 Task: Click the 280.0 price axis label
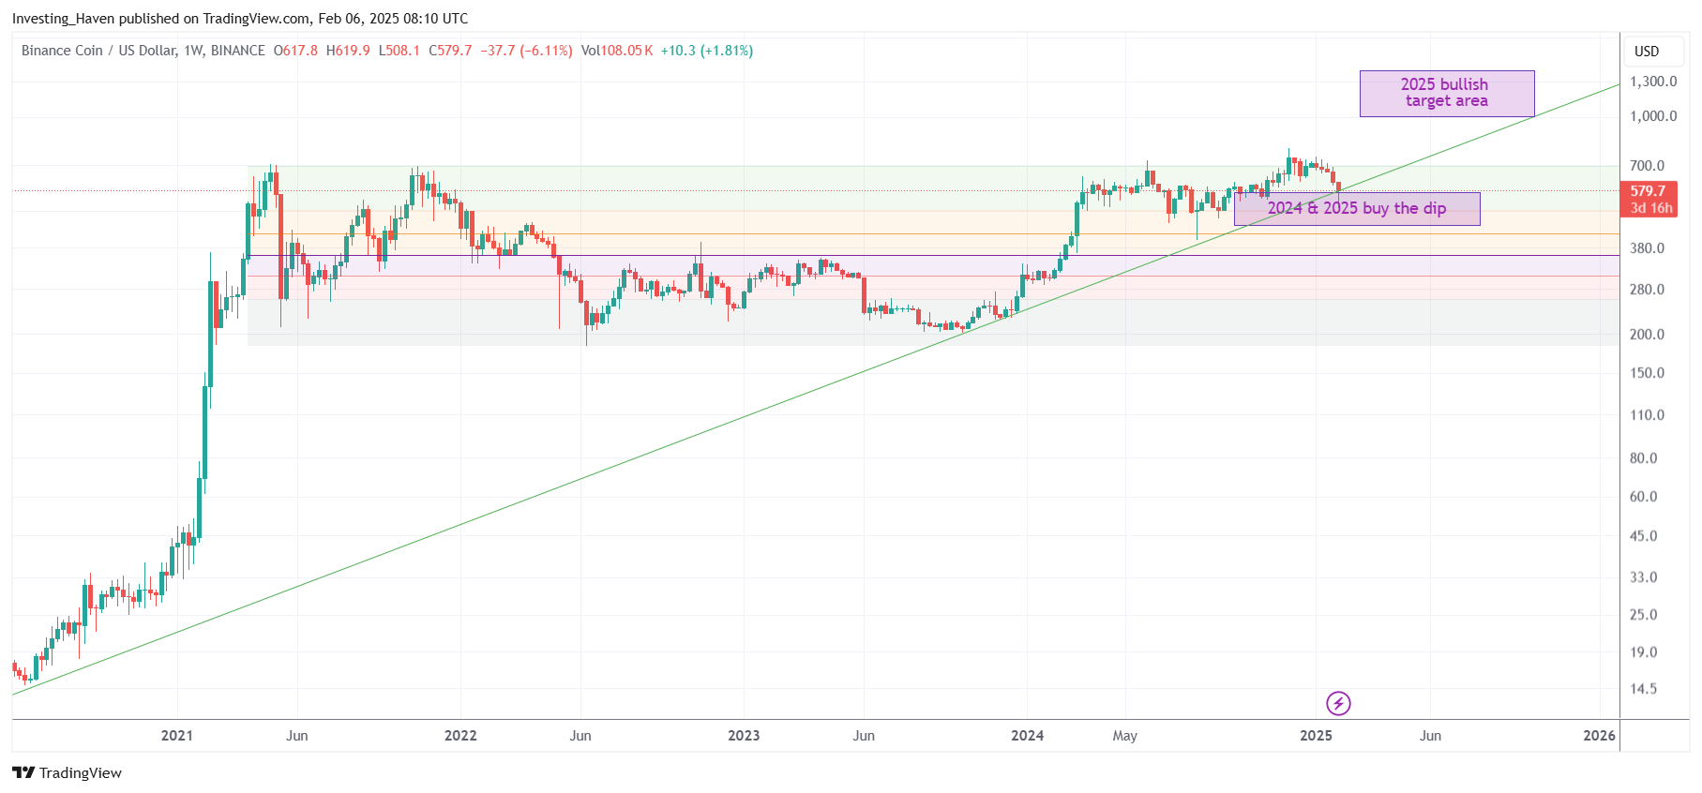pos(1648,290)
